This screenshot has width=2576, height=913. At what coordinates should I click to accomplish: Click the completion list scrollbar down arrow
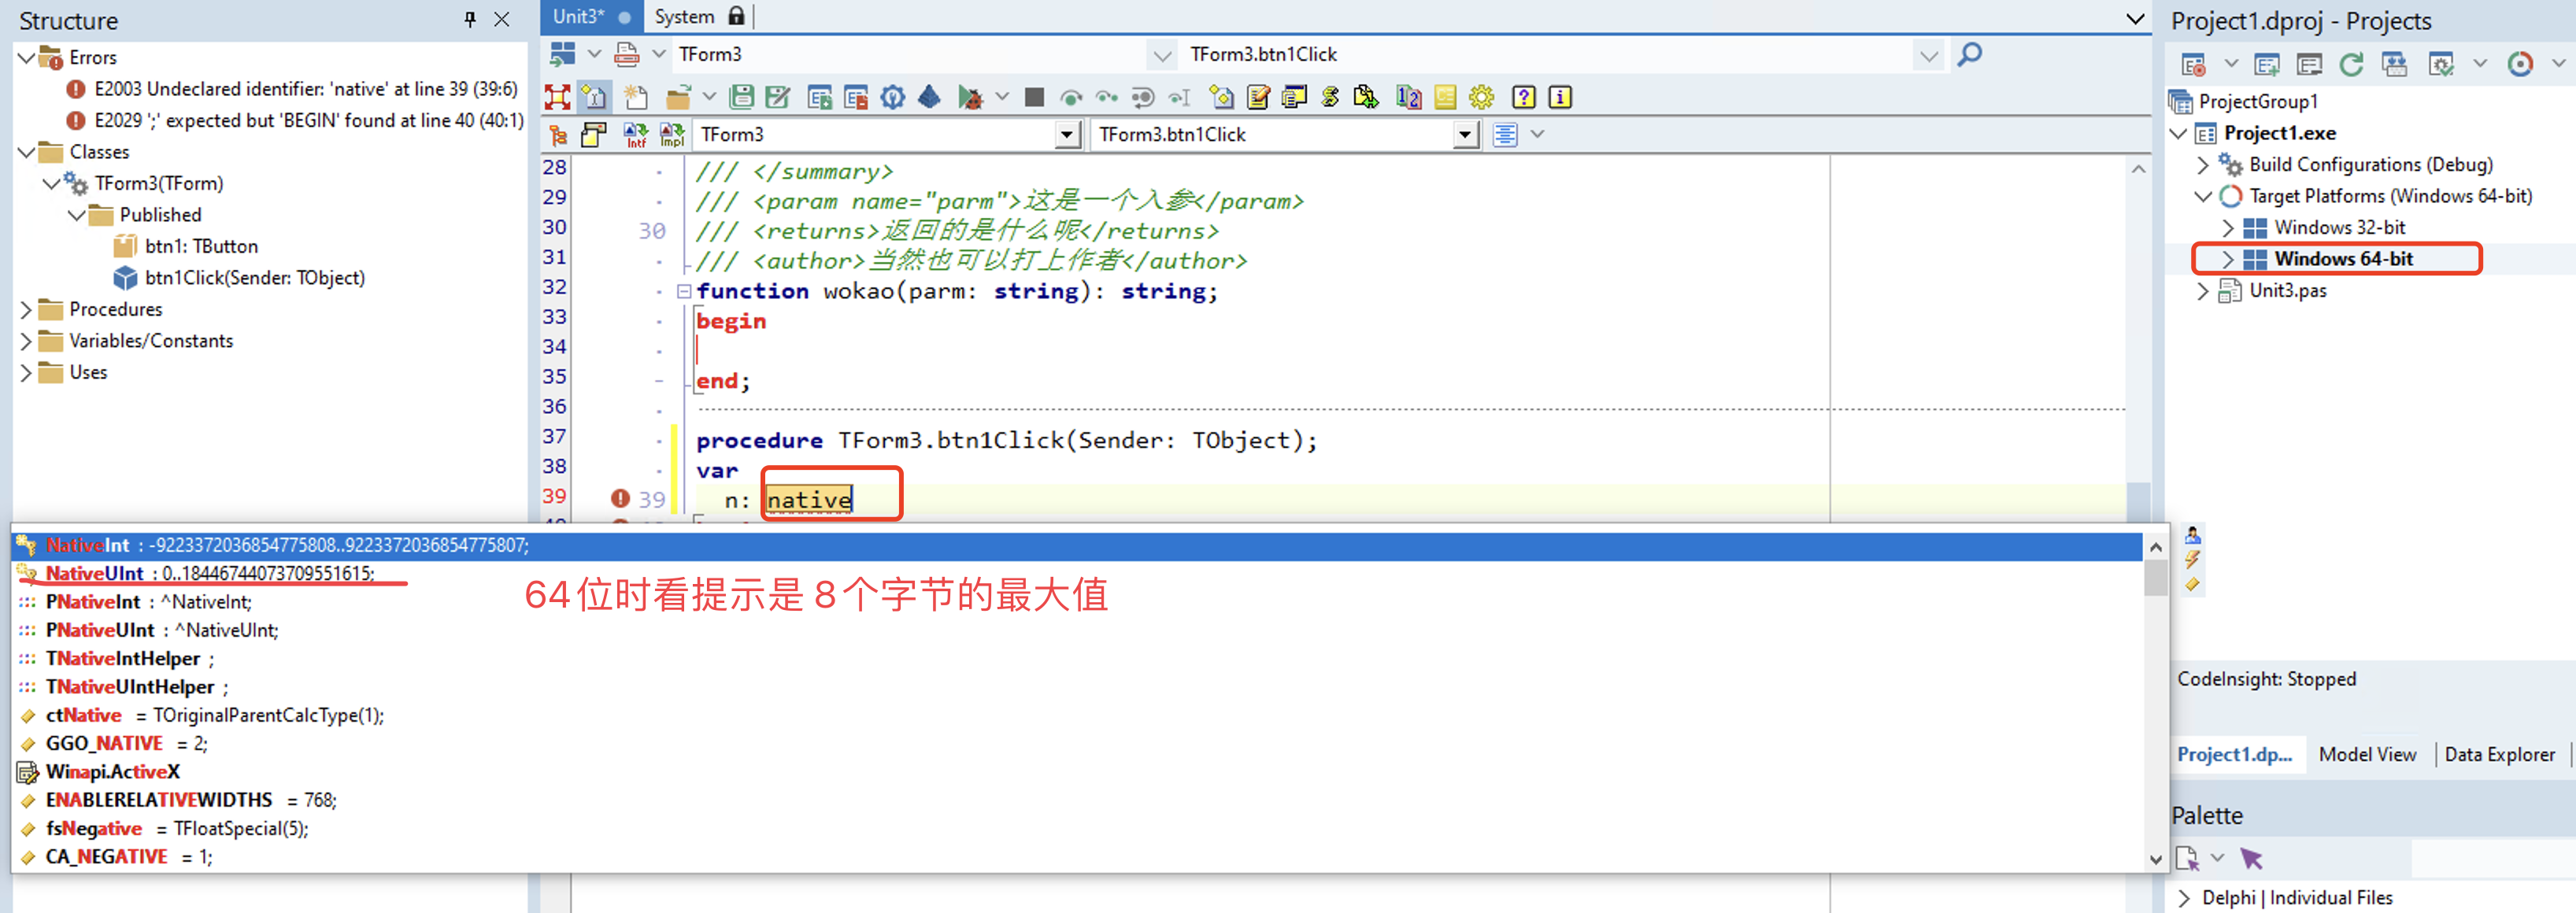coord(2155,859)
